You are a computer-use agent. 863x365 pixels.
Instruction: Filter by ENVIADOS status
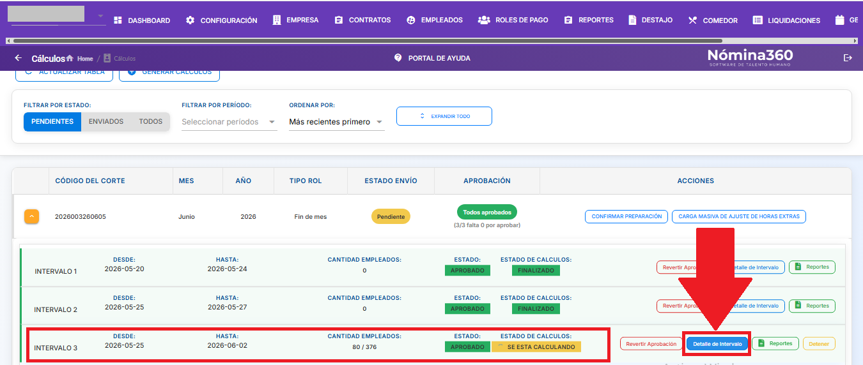[x=106, y=121]
